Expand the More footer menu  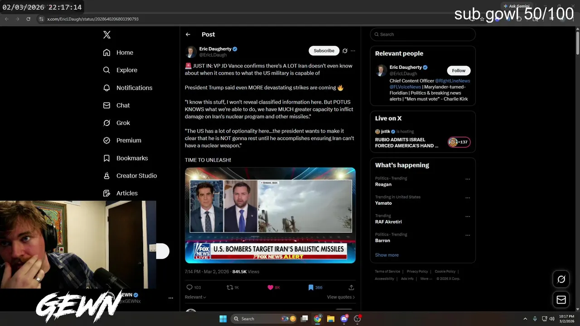click(x=426, y=279)
